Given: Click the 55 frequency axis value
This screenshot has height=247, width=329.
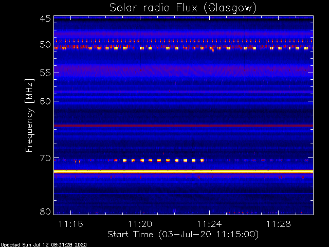Looking at the screenshot, I should [x=45, y=73].
